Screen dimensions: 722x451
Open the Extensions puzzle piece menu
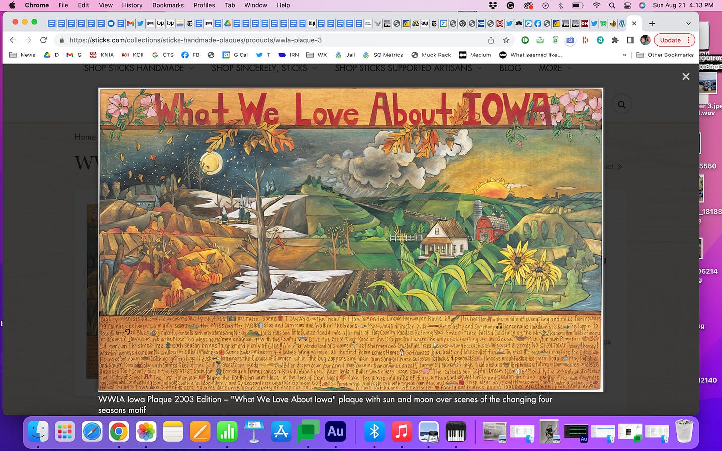[615, 40]
